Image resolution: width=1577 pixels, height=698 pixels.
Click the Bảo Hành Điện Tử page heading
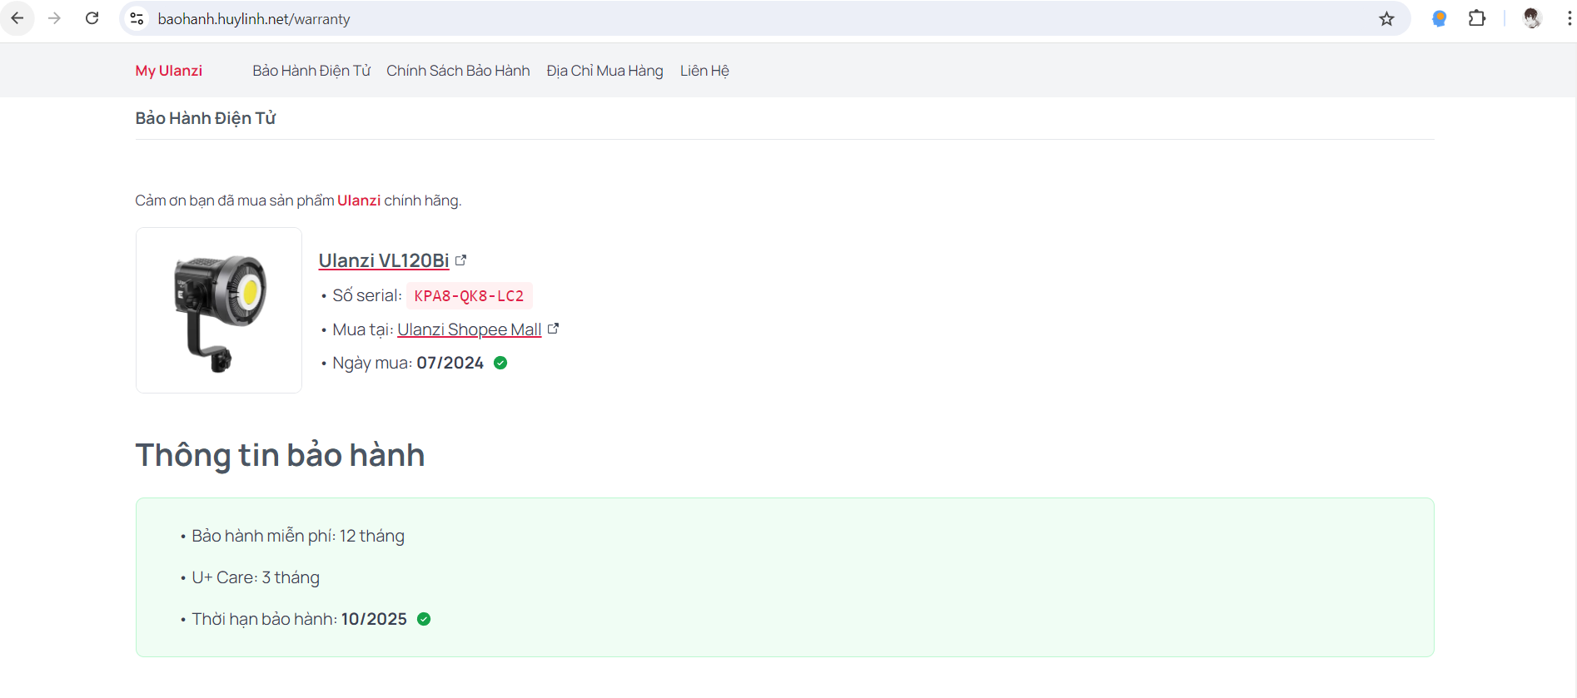click(x=206, y=118)
